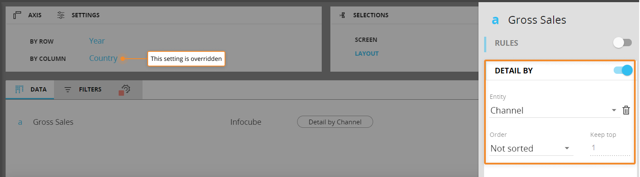The width and height of the screenshot is (640, 177).
Task: Click the Detail by Channel button
Action: pyautogui.click(x=335, y=122)
